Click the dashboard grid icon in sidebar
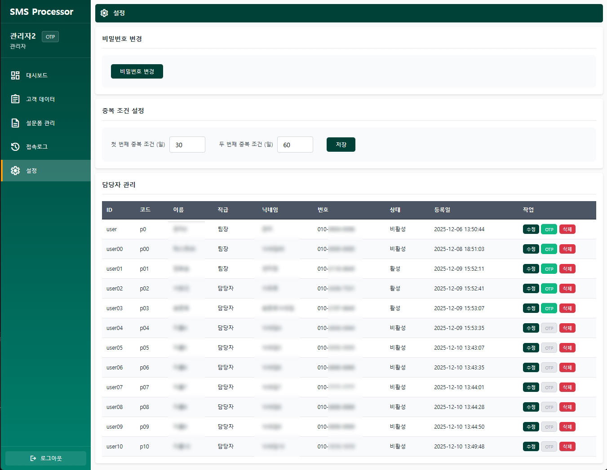 point(15,75)
